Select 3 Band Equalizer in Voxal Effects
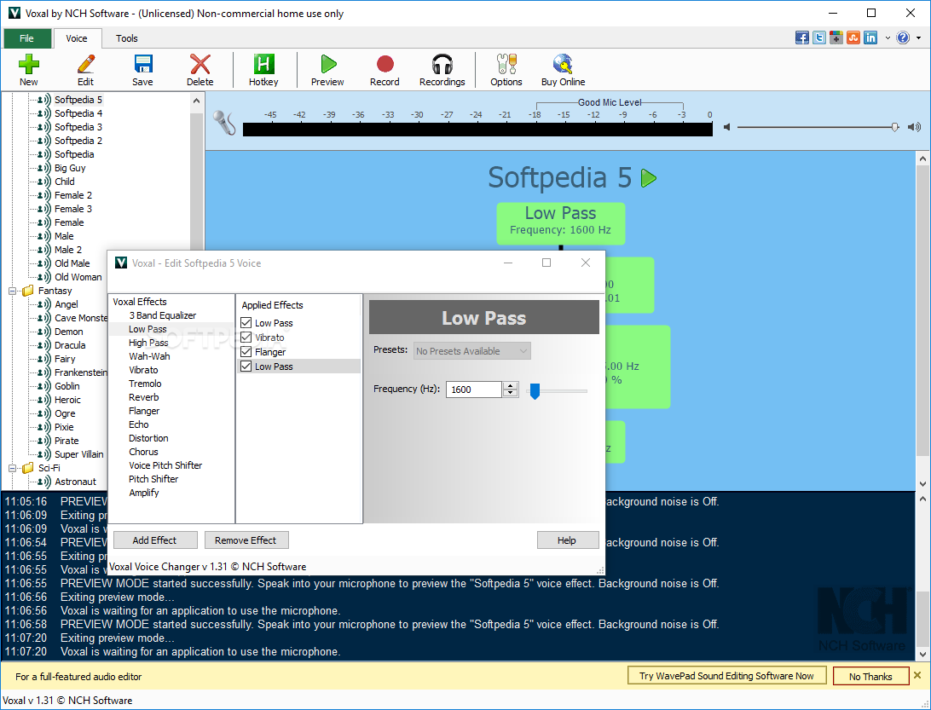This screenshot has width=931, height=710. click(163, 315)
